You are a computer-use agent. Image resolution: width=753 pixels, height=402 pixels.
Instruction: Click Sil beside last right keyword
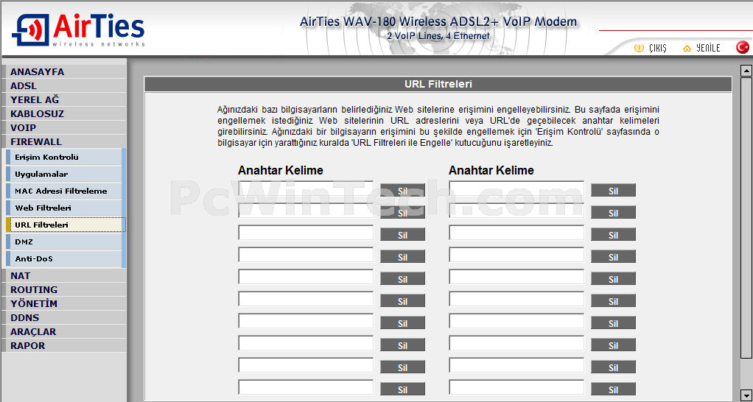click(613, 389)
